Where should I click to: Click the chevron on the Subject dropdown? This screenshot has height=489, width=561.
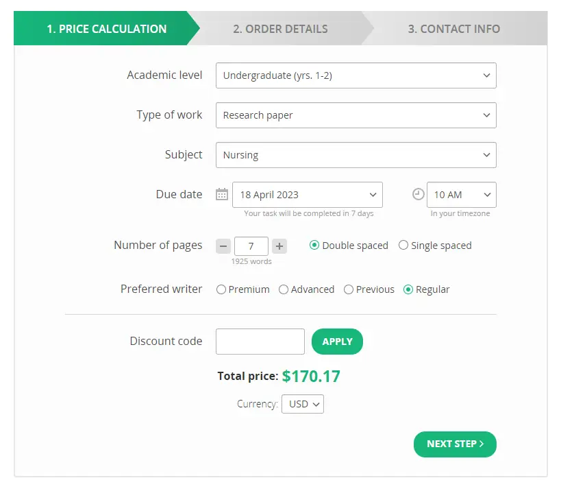point(486,155)
